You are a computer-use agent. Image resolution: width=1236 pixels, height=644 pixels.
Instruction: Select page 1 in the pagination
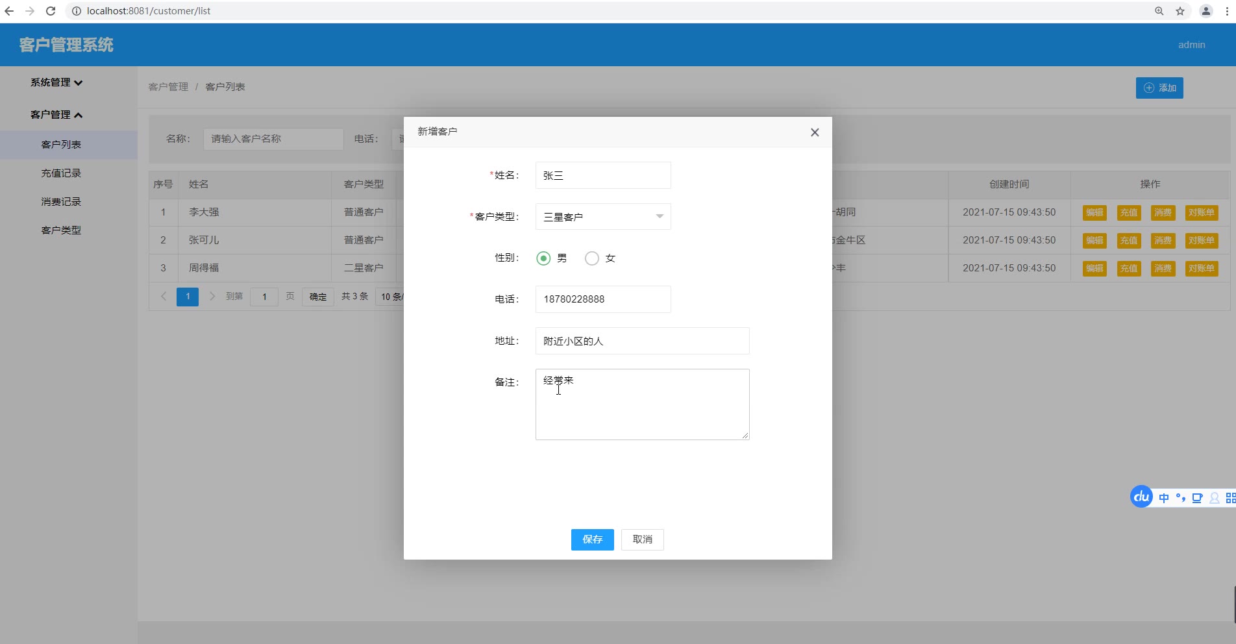coord(188,297)
